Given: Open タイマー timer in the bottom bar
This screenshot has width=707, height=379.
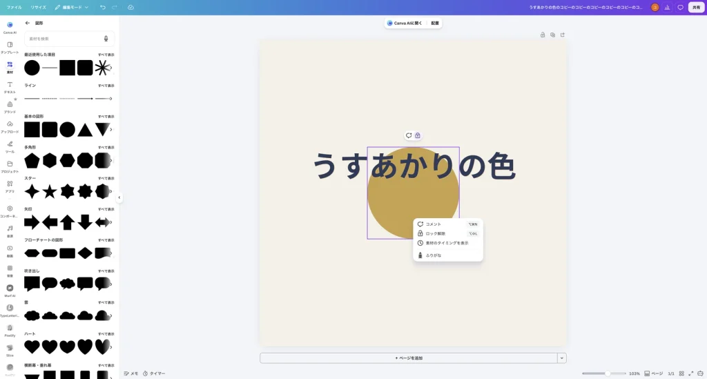Looking at the screenshot, I should (154, 373).
